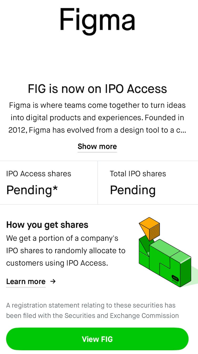Image resolution: width=198 pixels, height=354 pixels.
Task: Click the Pending value under Total IPO shares
Action: 133,190
